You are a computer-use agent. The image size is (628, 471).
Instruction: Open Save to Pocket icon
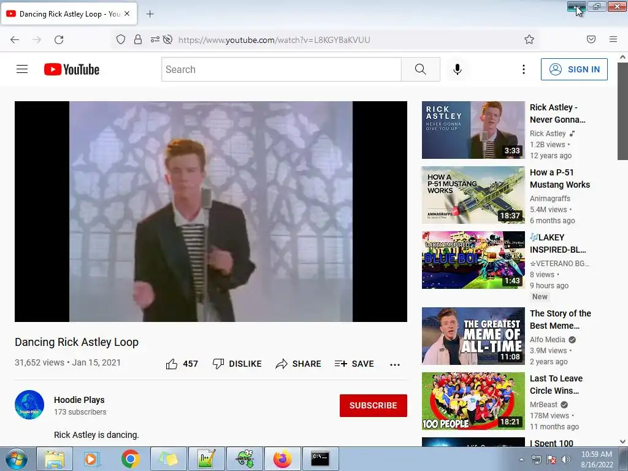click(x=591, y=39)
